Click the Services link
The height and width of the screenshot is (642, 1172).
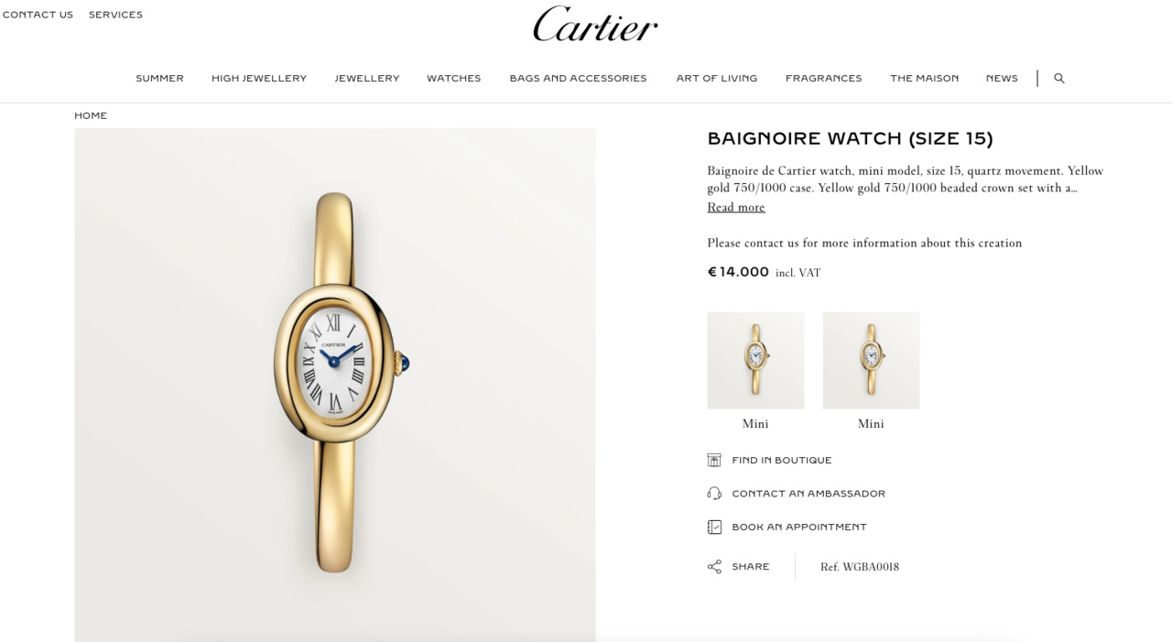click(115, 15)
